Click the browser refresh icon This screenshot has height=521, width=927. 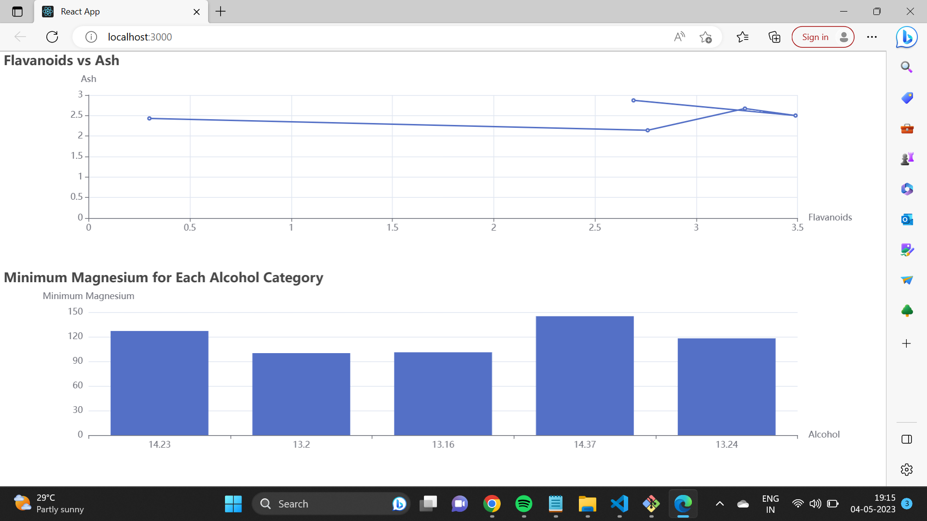52,37
